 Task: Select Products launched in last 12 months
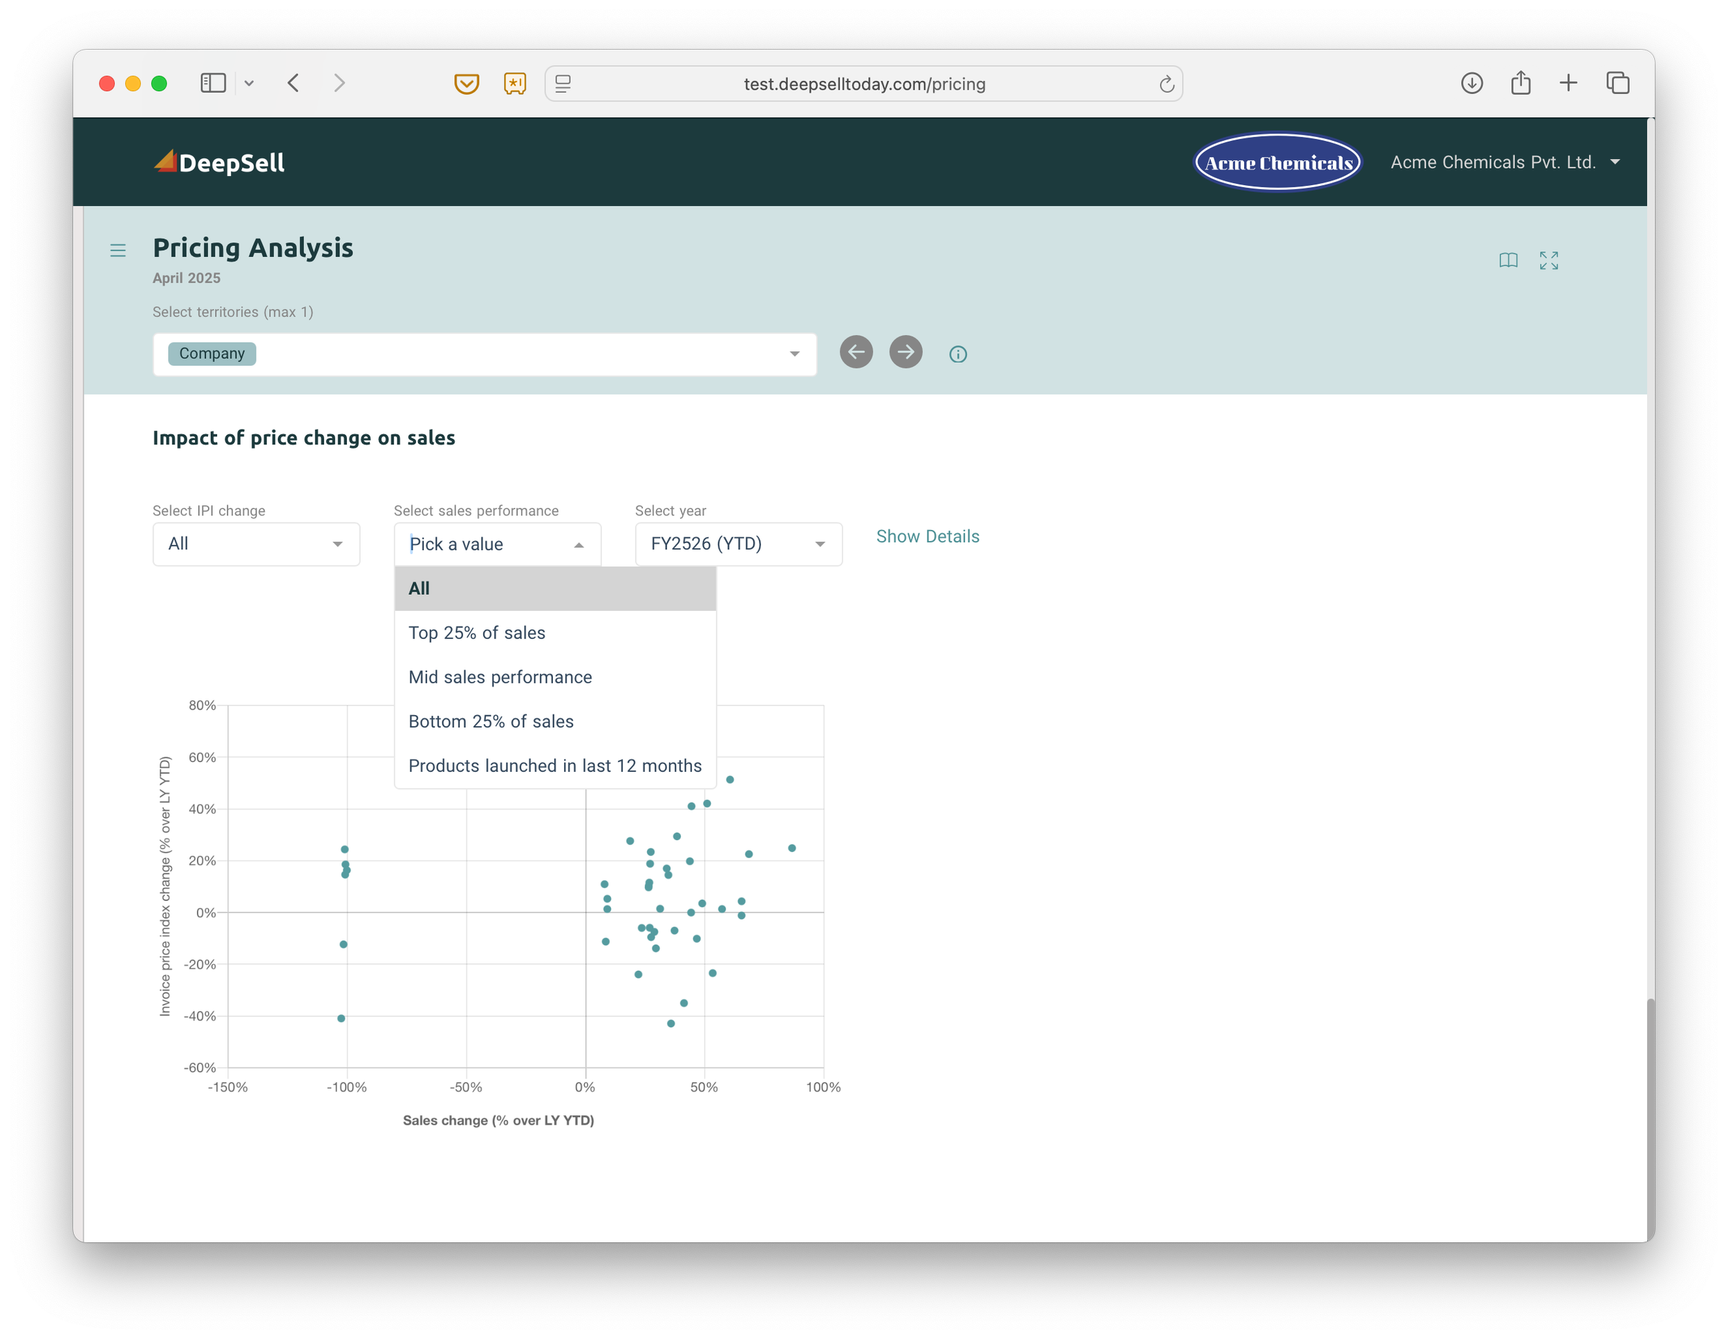[554, 766]
